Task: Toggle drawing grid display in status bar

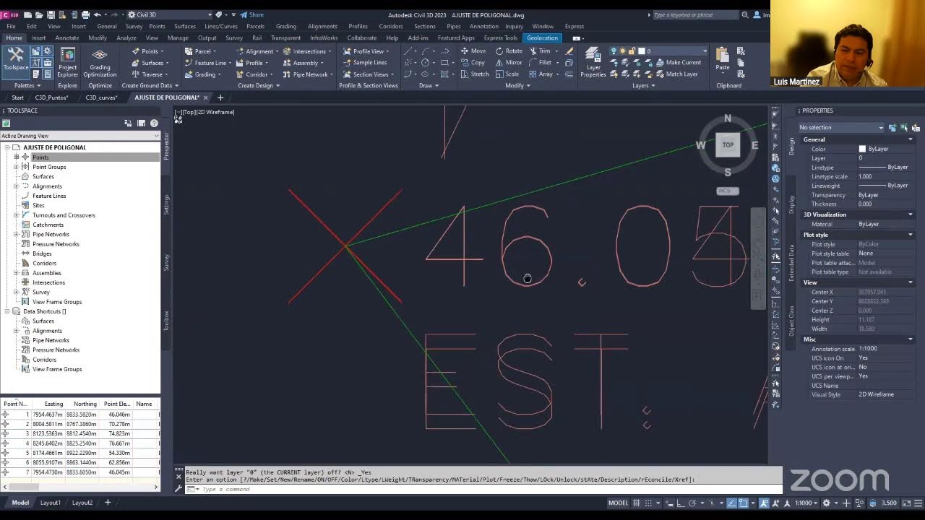Action: pyautogui.click(x=637, y=503)
